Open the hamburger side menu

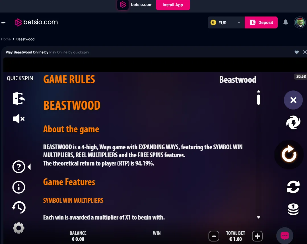click(x=3, y=22)
